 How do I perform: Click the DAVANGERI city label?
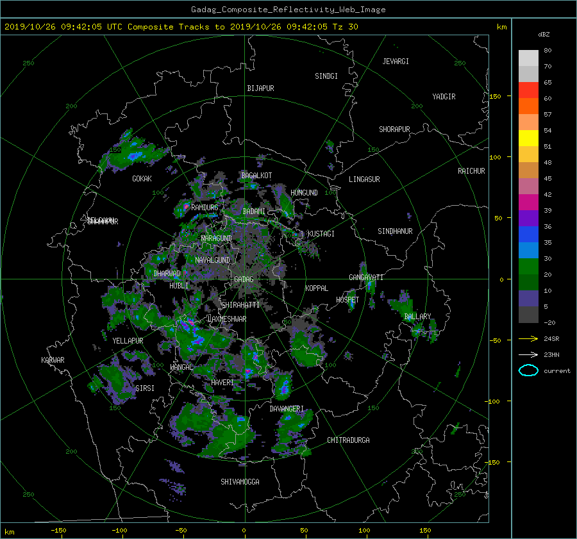point(287,409)
